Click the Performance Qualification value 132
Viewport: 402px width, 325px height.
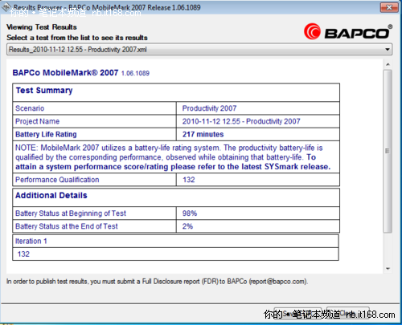click(189, 180)
